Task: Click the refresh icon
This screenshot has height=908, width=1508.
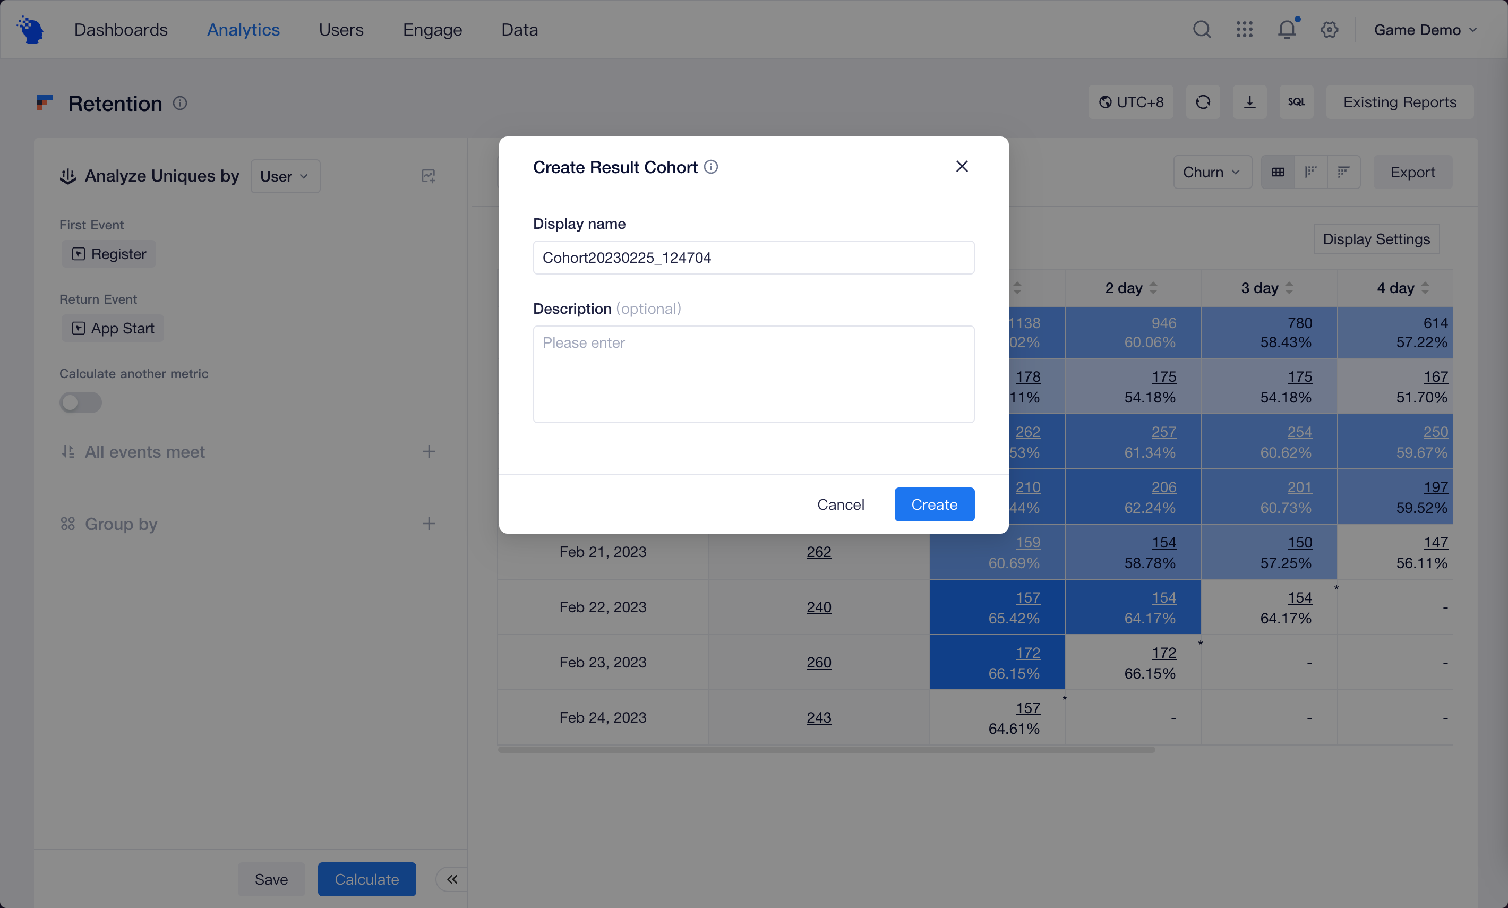Action: 1203,102
